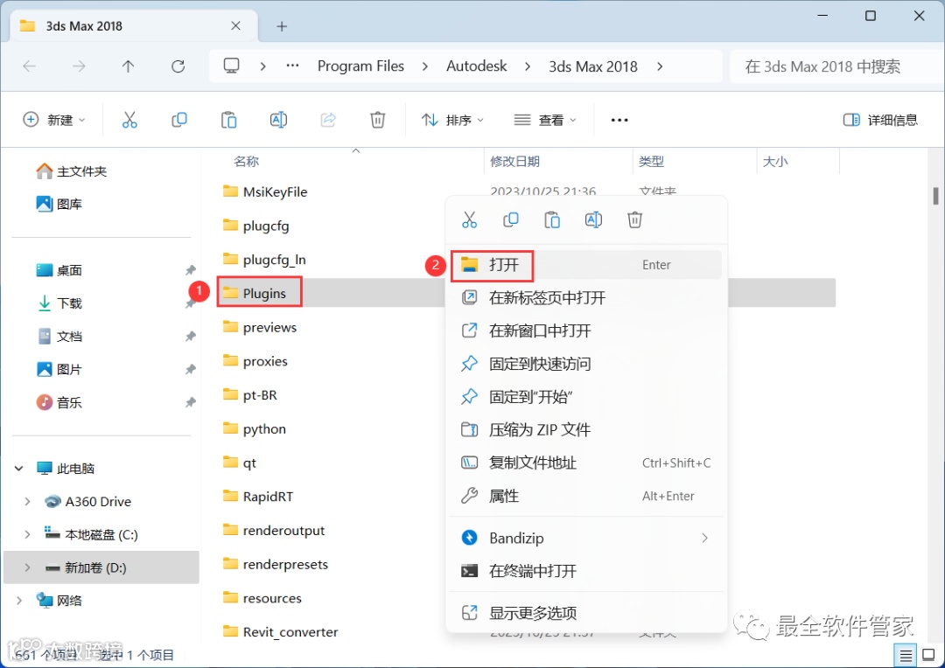945x668 pixels.
Task: Choose 压缩为 ZIP 文件
Action: click(x=586, y=429)
